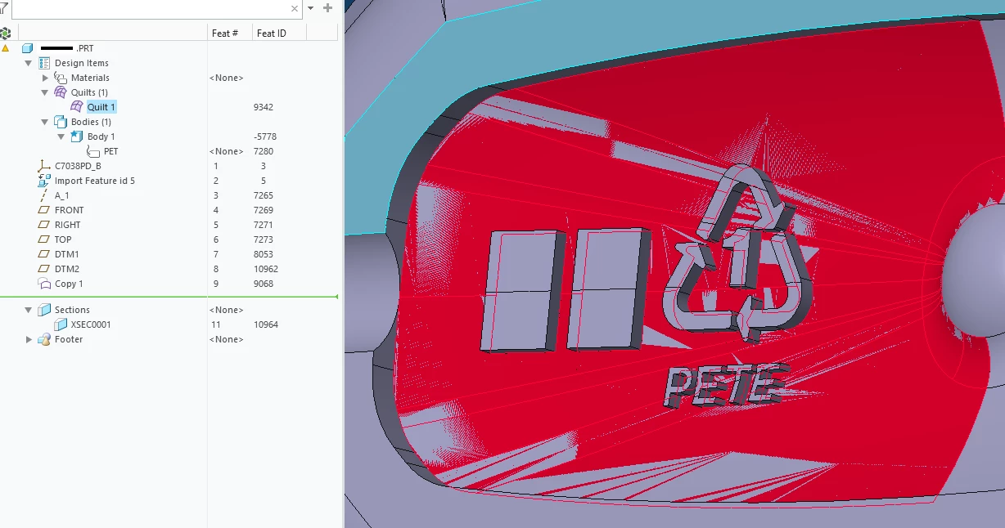1005x528 pixels.
Task: Click the Quilt 1 item icon
Action: tap(77, 107)
